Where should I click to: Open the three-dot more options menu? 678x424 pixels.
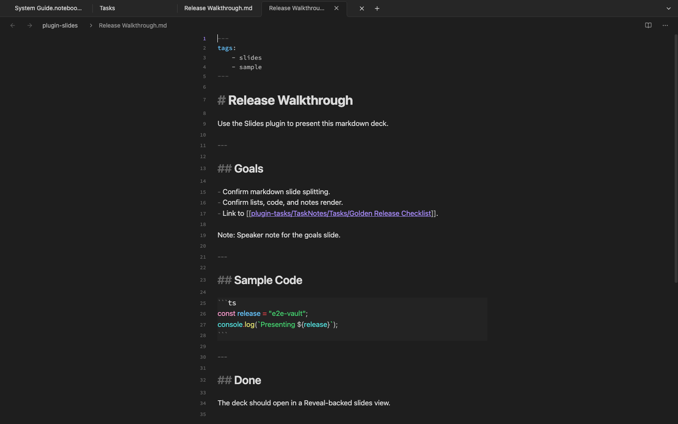pyautogui.click(x=665, y=25)
